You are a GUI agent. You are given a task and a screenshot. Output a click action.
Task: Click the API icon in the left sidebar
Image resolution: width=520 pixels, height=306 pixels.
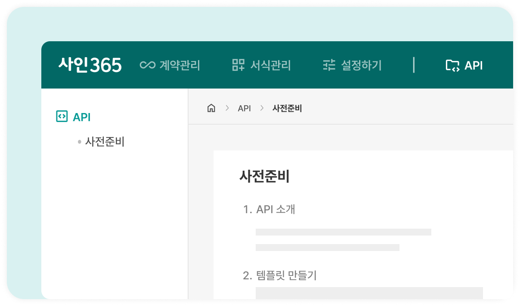pyautogui.click(x=62, y=116)
